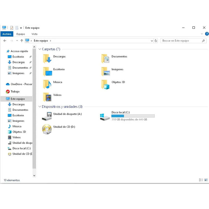
Task: Open the help question mark icon
Action: pyautogui.click(x=207, y=34)
